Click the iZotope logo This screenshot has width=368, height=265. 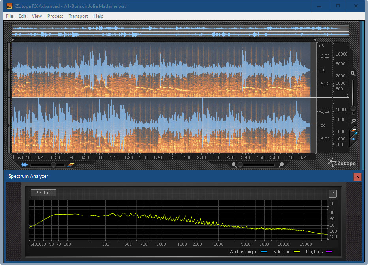[342, 162]
